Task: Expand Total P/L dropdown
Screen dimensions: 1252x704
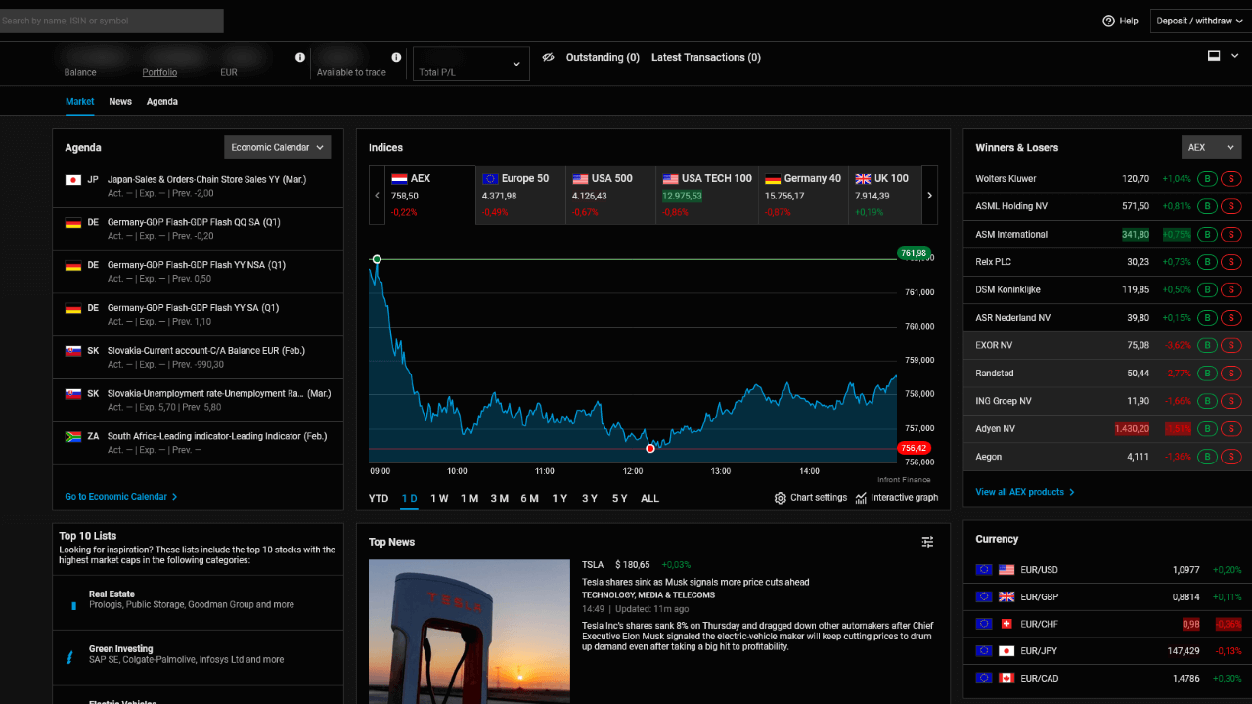Action: tap(471, 64)
